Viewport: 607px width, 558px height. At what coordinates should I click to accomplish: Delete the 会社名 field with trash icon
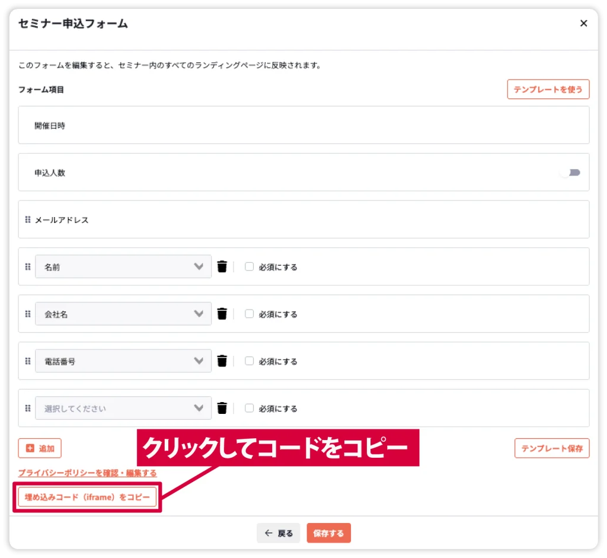tap(222, 314)
